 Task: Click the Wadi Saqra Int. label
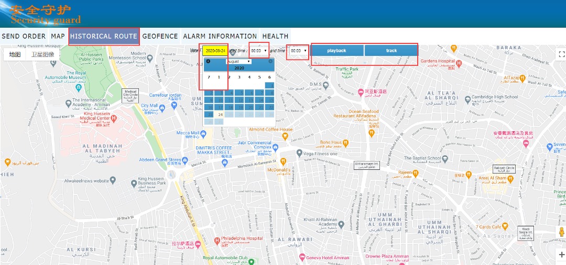click(526, 233)
